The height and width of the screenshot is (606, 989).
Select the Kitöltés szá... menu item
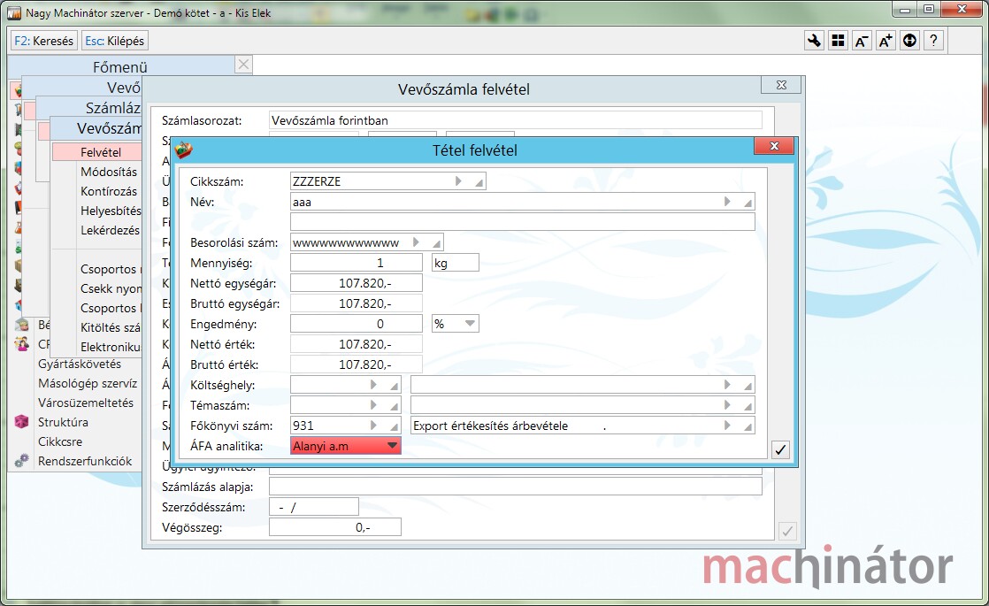(x=111, y=328)
